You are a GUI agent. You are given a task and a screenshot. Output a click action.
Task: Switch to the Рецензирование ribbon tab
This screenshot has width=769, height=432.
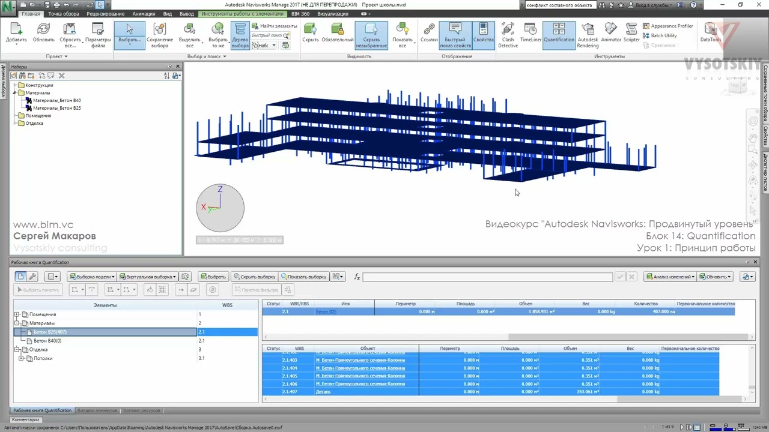coord(106,14)
